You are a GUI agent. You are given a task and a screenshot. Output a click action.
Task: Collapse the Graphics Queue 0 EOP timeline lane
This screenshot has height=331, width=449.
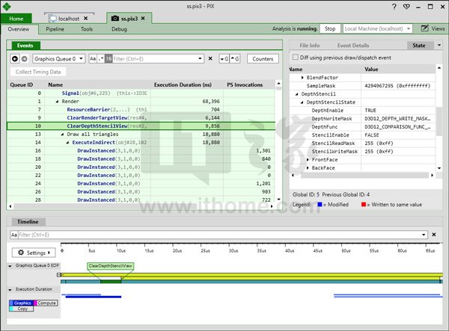pos(9,266)
